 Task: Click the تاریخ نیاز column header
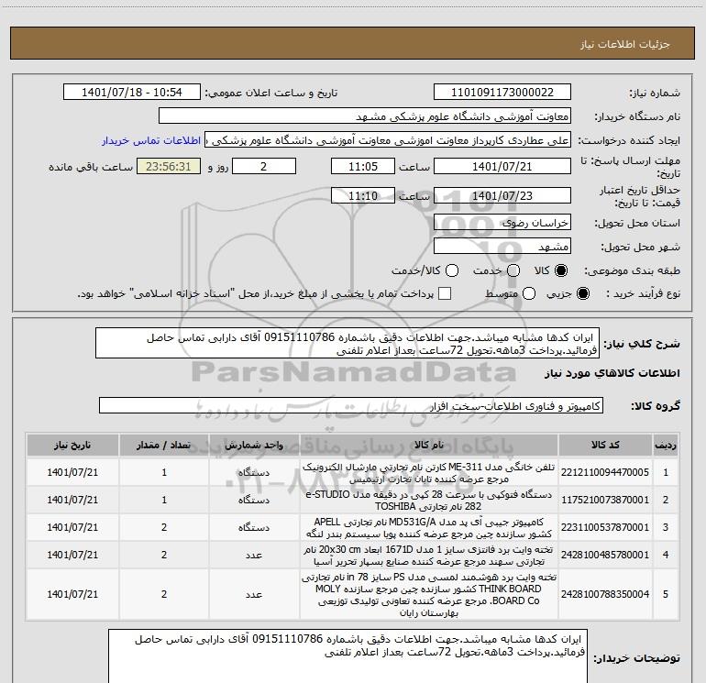click(72, 445)
